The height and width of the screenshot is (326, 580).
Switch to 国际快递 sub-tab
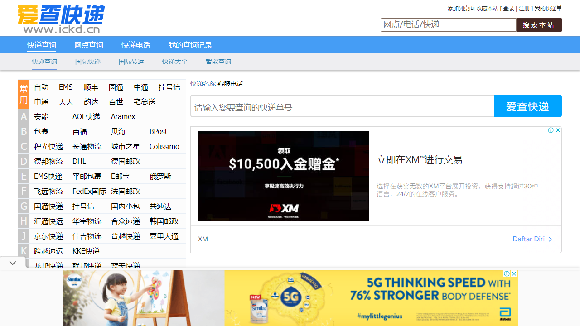[x=88, y=62]
